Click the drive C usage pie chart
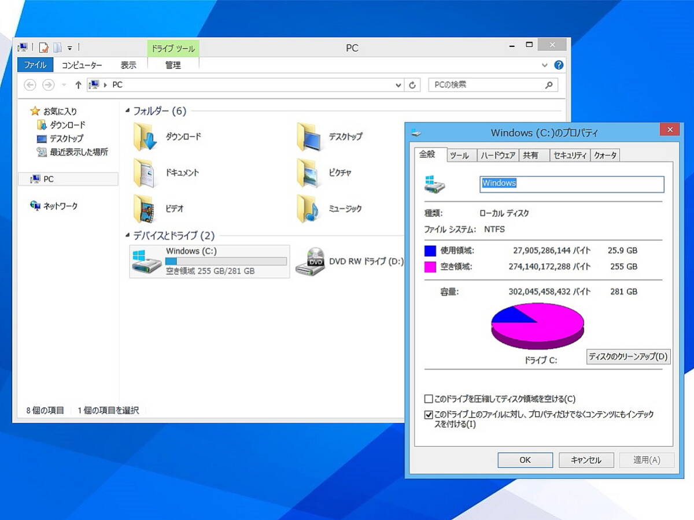 point(537,325)
